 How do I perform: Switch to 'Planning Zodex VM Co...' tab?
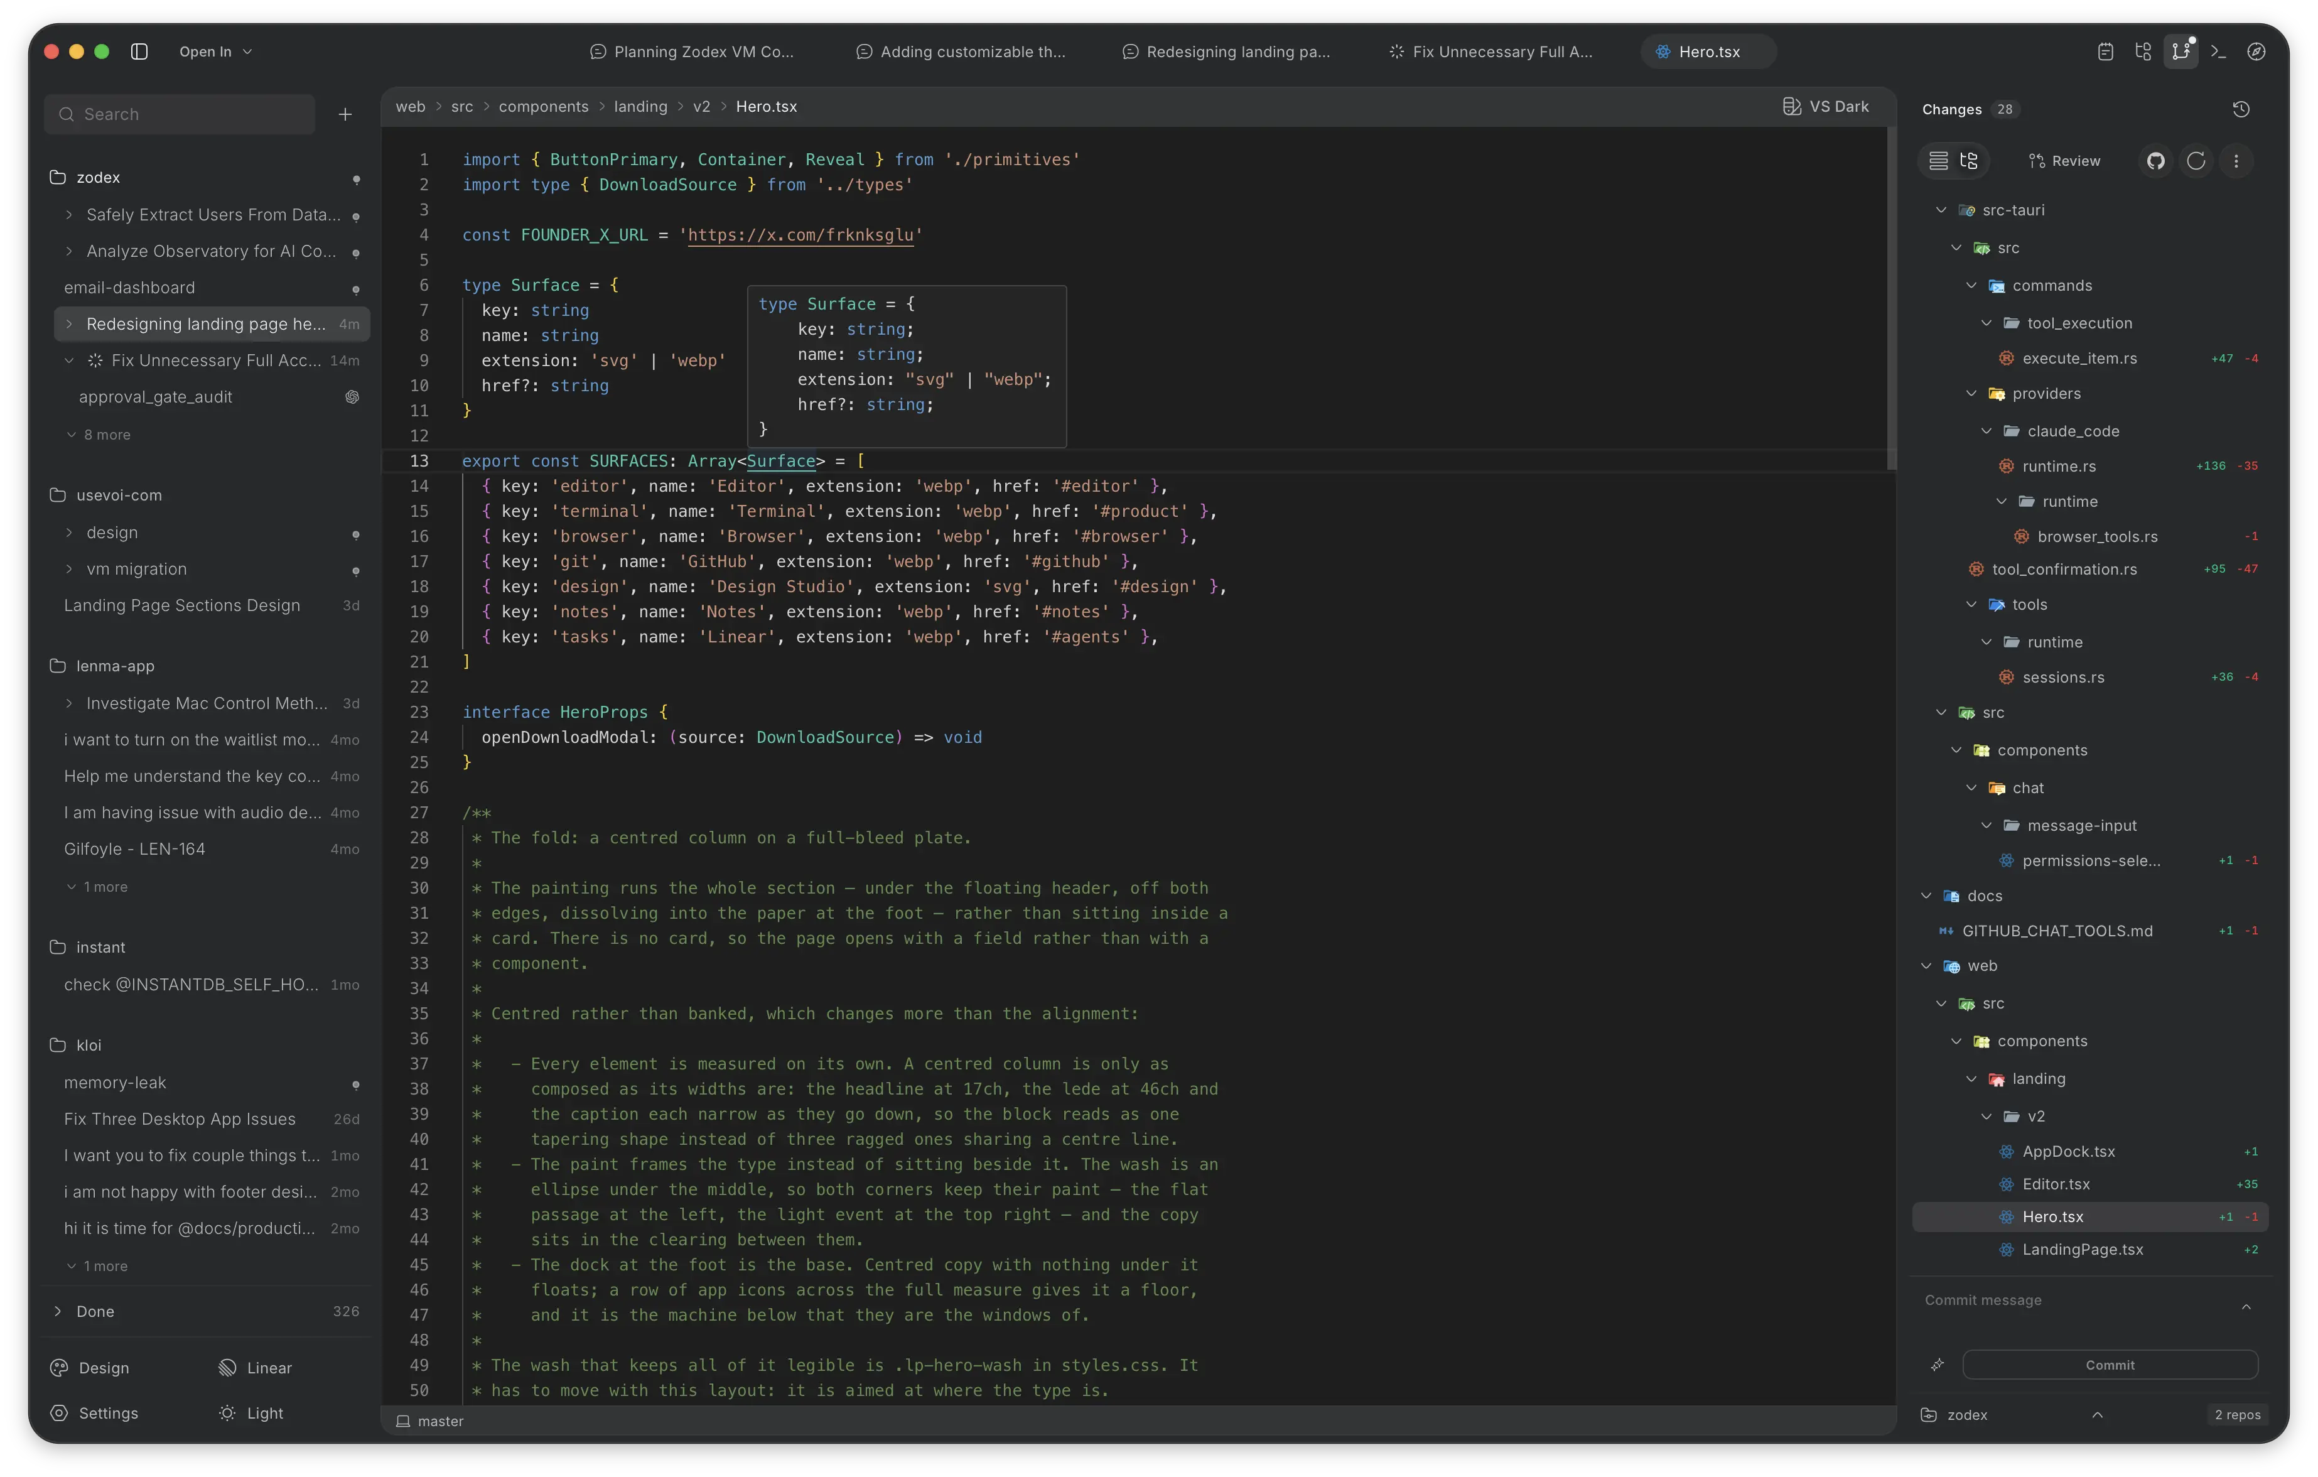pyautogui.click(x=692, y=52)
